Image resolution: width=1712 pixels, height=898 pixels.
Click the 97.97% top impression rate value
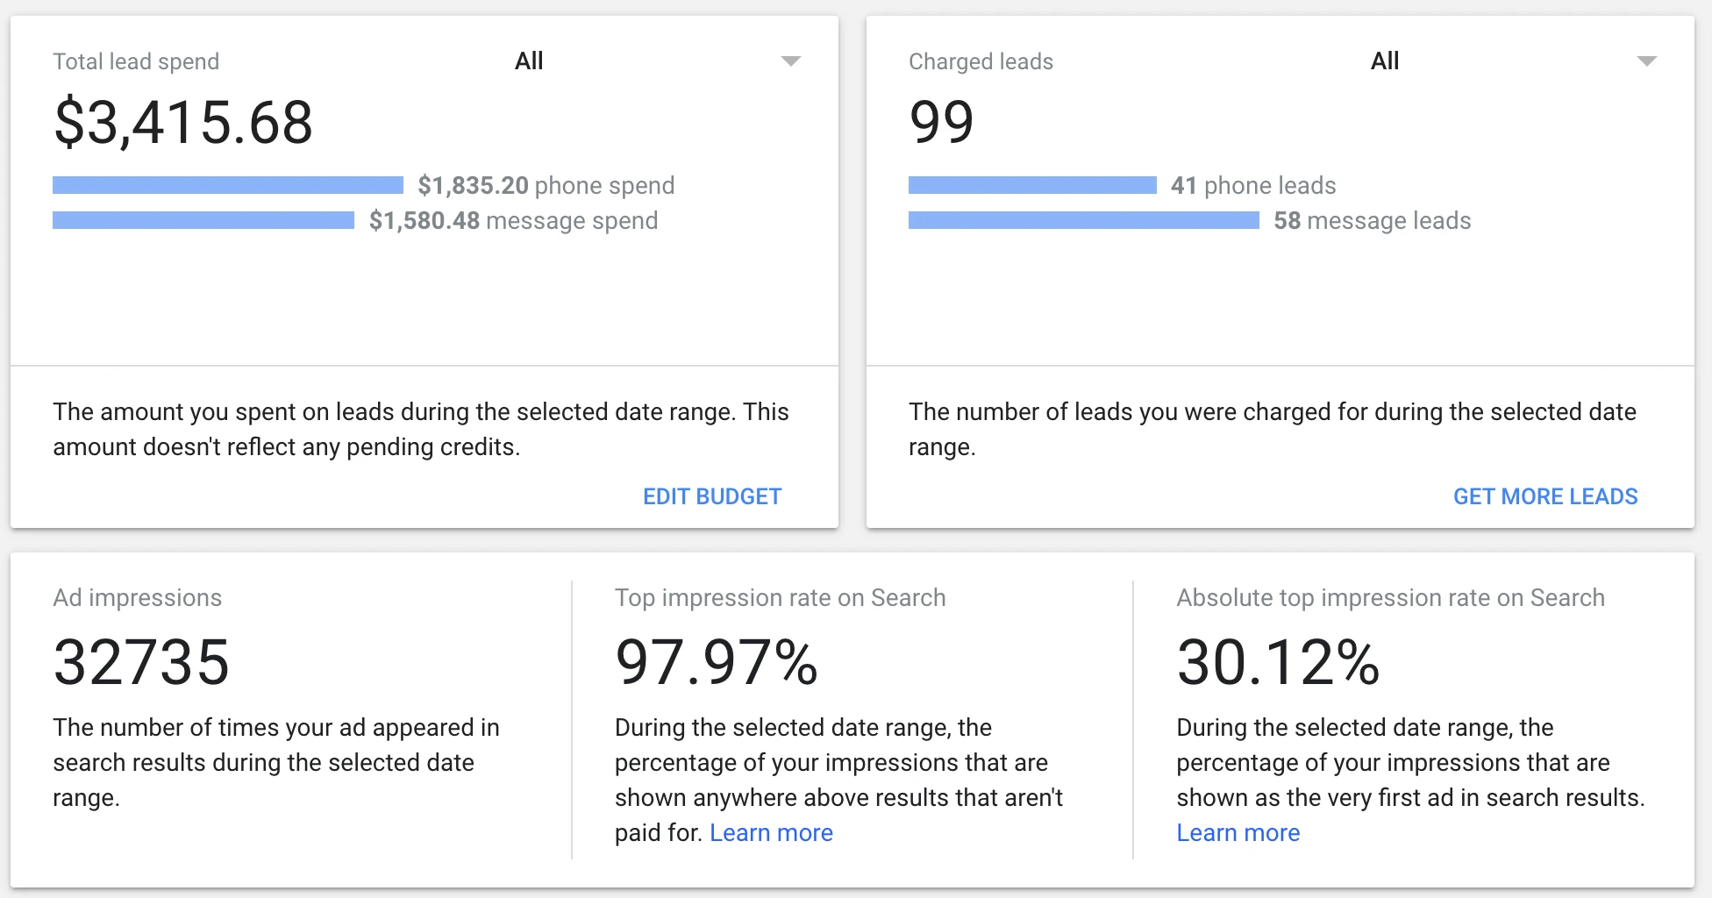pyautogui.click(x=717, y=662)
